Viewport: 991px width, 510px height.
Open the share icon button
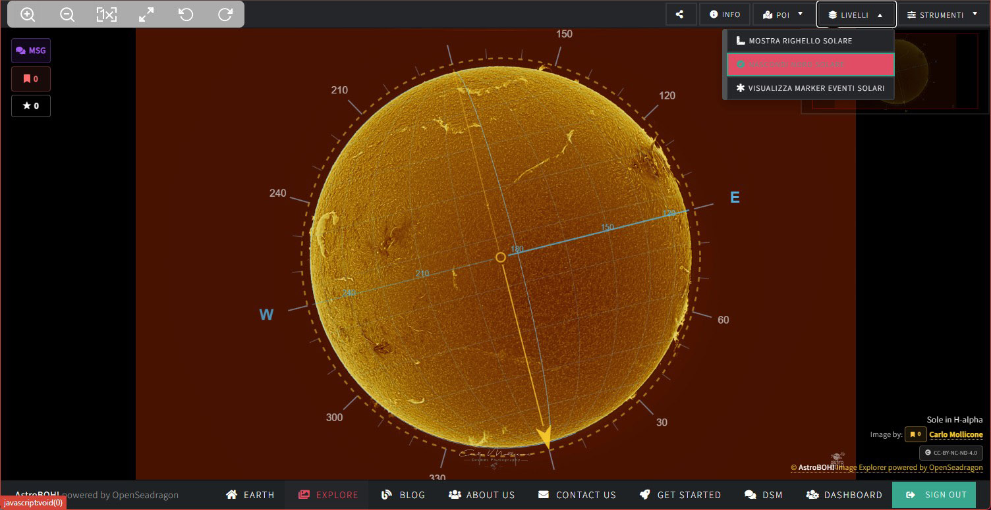(681, 14)
